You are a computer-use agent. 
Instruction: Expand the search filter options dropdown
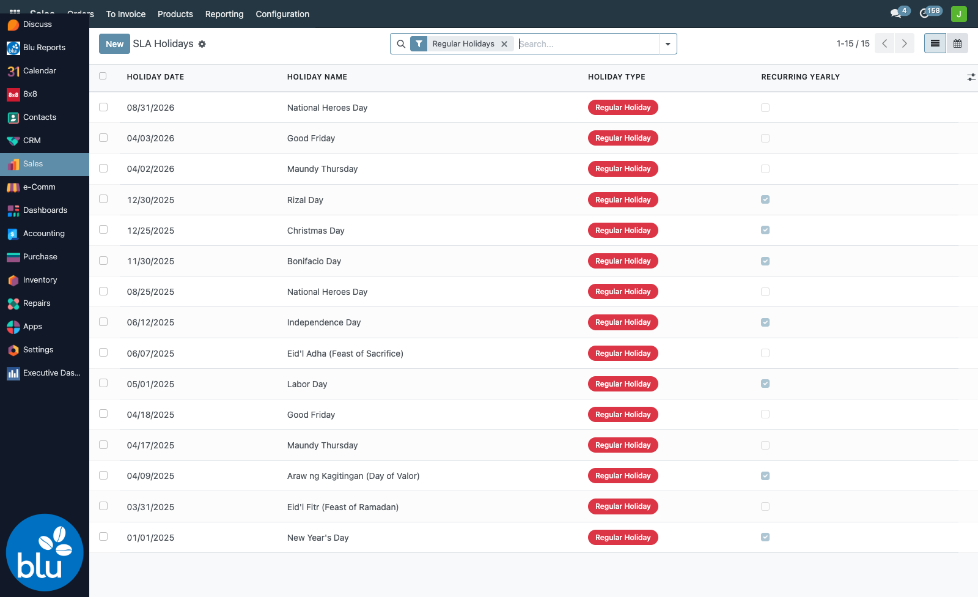668,44
